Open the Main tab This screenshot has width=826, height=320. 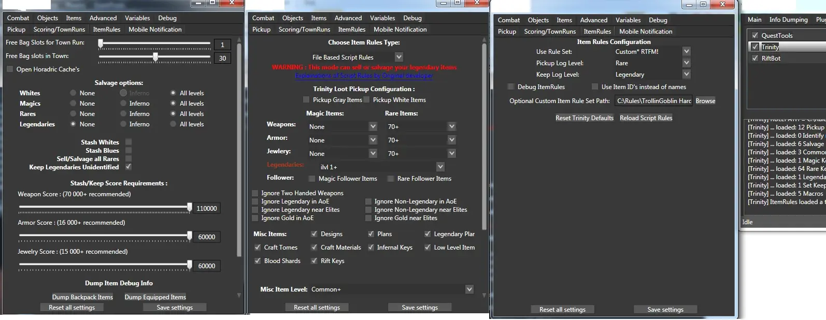click(754, 20)
